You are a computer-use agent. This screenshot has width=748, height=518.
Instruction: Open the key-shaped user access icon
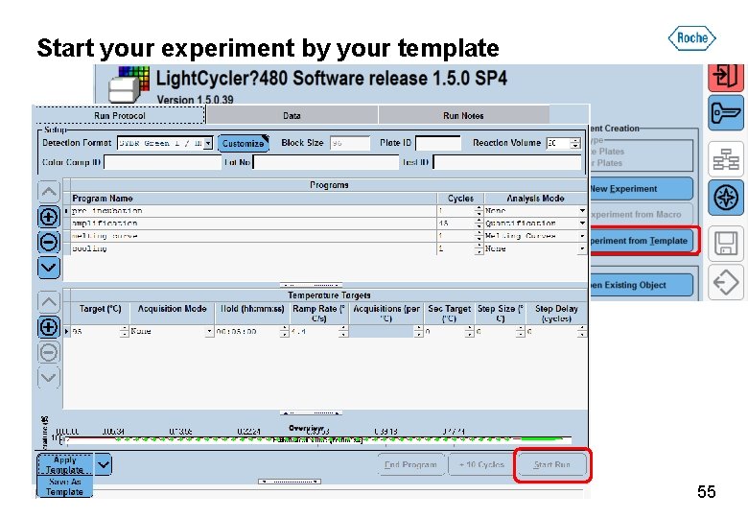726,112
